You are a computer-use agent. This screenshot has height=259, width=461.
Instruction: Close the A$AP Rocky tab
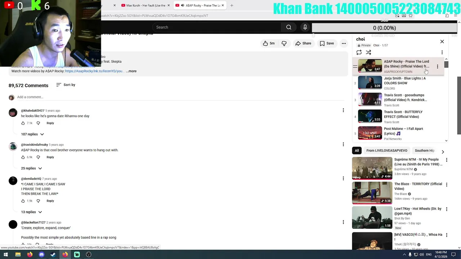click(223, 5)
